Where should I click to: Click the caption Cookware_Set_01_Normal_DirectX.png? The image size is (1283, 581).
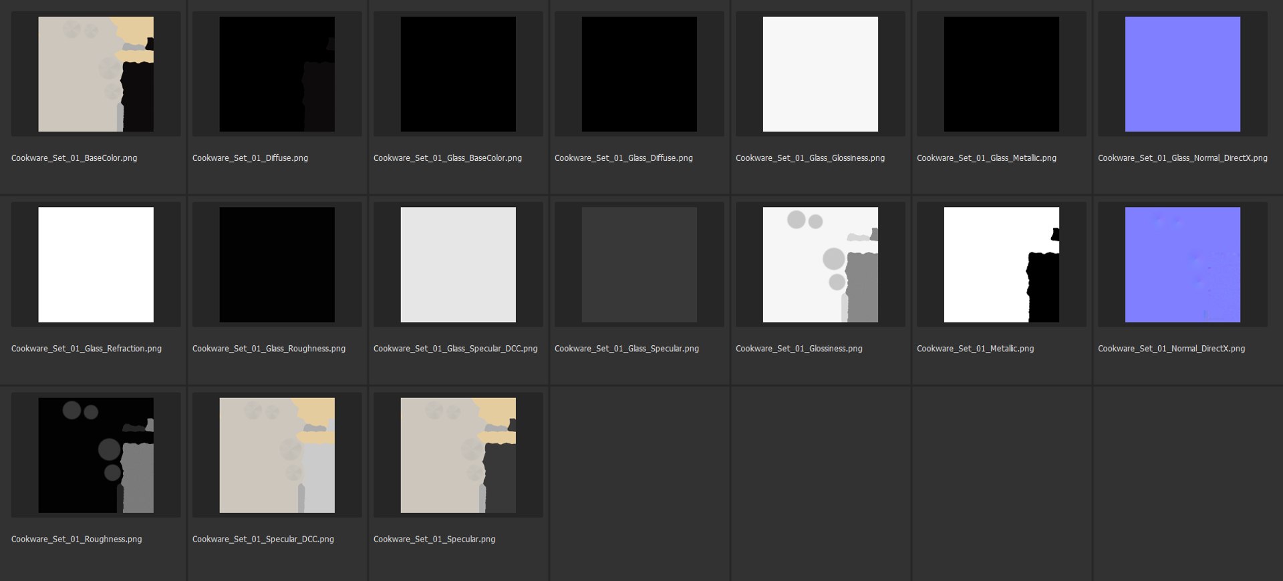(1171, 349)
